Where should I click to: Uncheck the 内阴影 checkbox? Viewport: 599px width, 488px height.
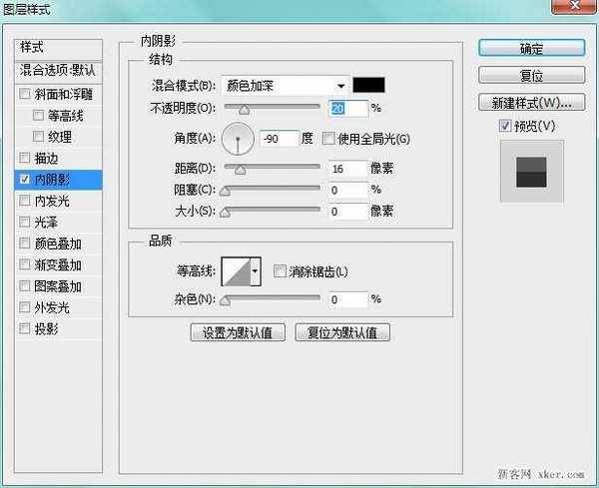[x=25, y=179]
